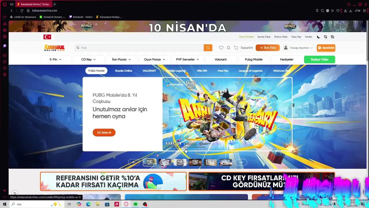The image size is (369, 208).
Task: Click the ad blocker shield icon
Action: pos(327,11)
